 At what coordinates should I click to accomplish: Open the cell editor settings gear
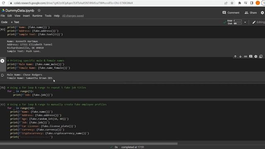256,56
